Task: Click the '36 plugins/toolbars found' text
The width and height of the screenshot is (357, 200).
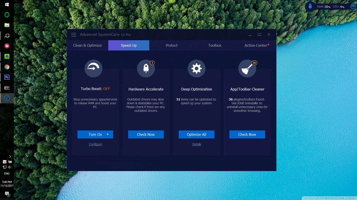Action: (247, 99)
